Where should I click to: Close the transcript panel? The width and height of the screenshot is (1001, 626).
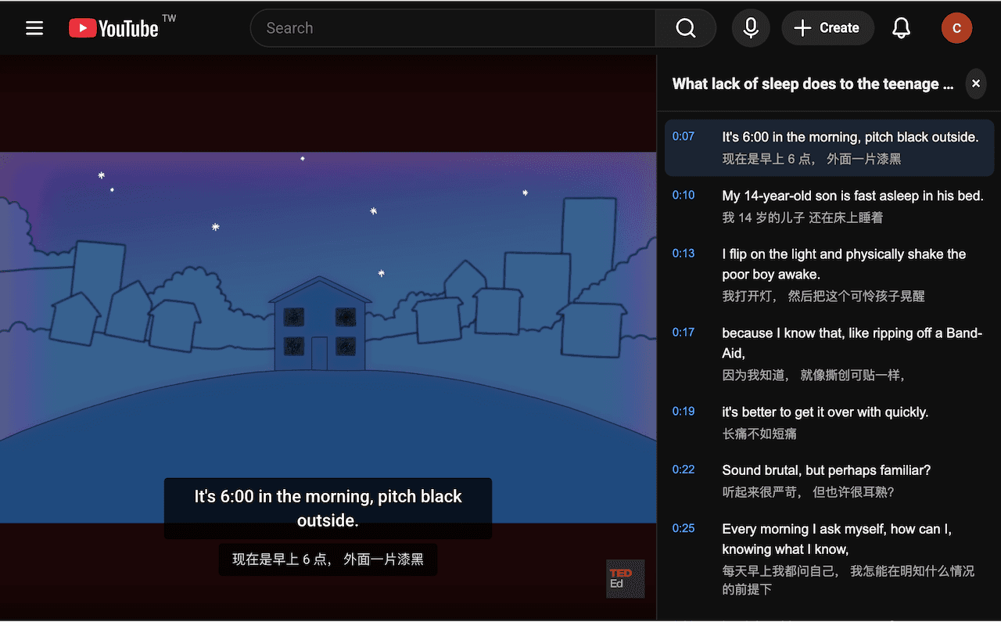[x=975, y=84]
